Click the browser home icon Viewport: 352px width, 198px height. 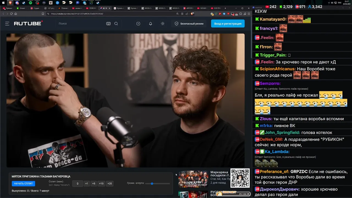point(16,14)
